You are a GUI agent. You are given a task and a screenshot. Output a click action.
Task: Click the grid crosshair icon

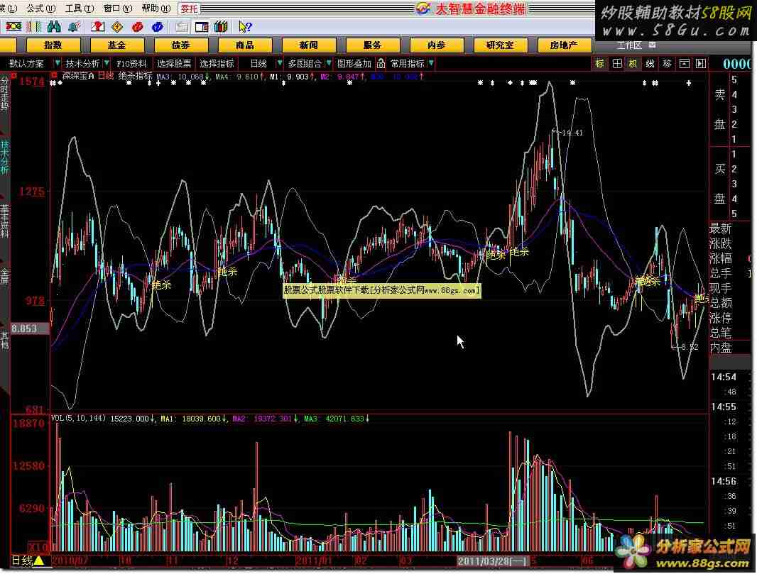pyautogui.click(x=616, y=64)
